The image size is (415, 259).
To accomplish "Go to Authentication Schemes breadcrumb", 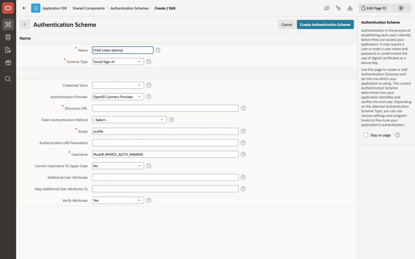I will [x=129, y=8].
